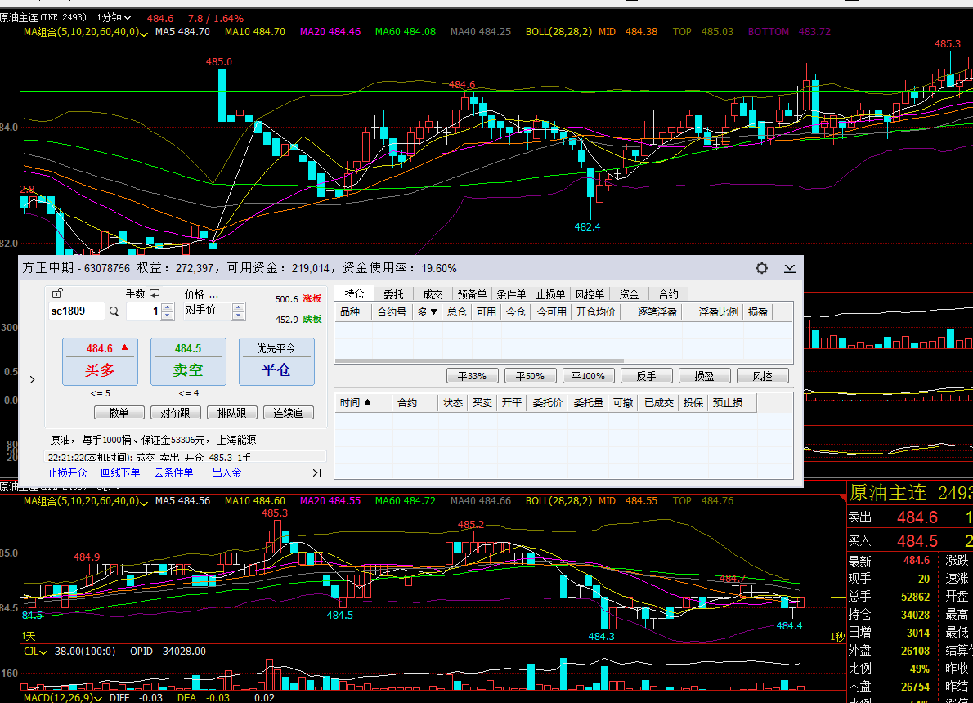Open the 止损单 tab

tap(550, 294)
